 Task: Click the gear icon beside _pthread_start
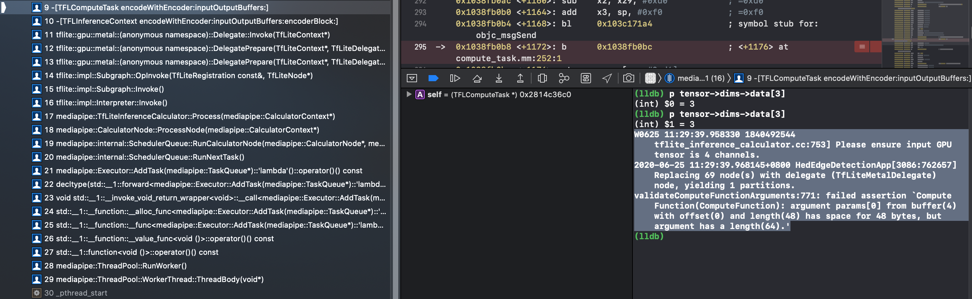[x=36, y=293]
